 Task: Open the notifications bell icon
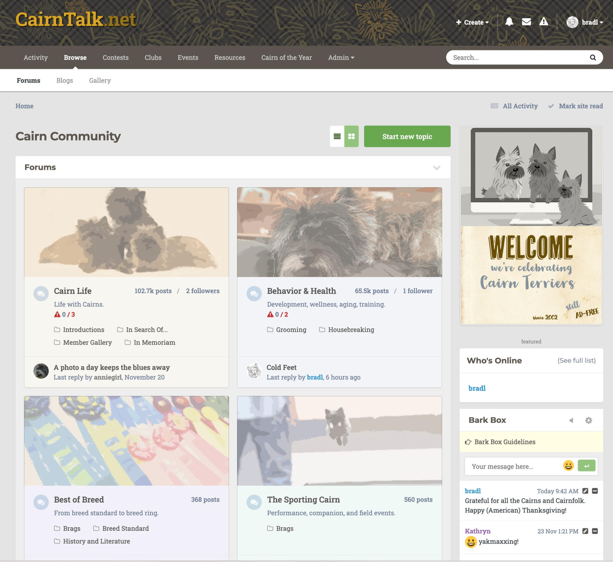(509, 22)
